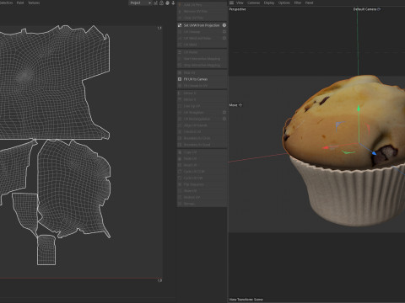The image size is (405, 303).
Task: Open the Project dropdown in UV editor
Action: [140, 3]
